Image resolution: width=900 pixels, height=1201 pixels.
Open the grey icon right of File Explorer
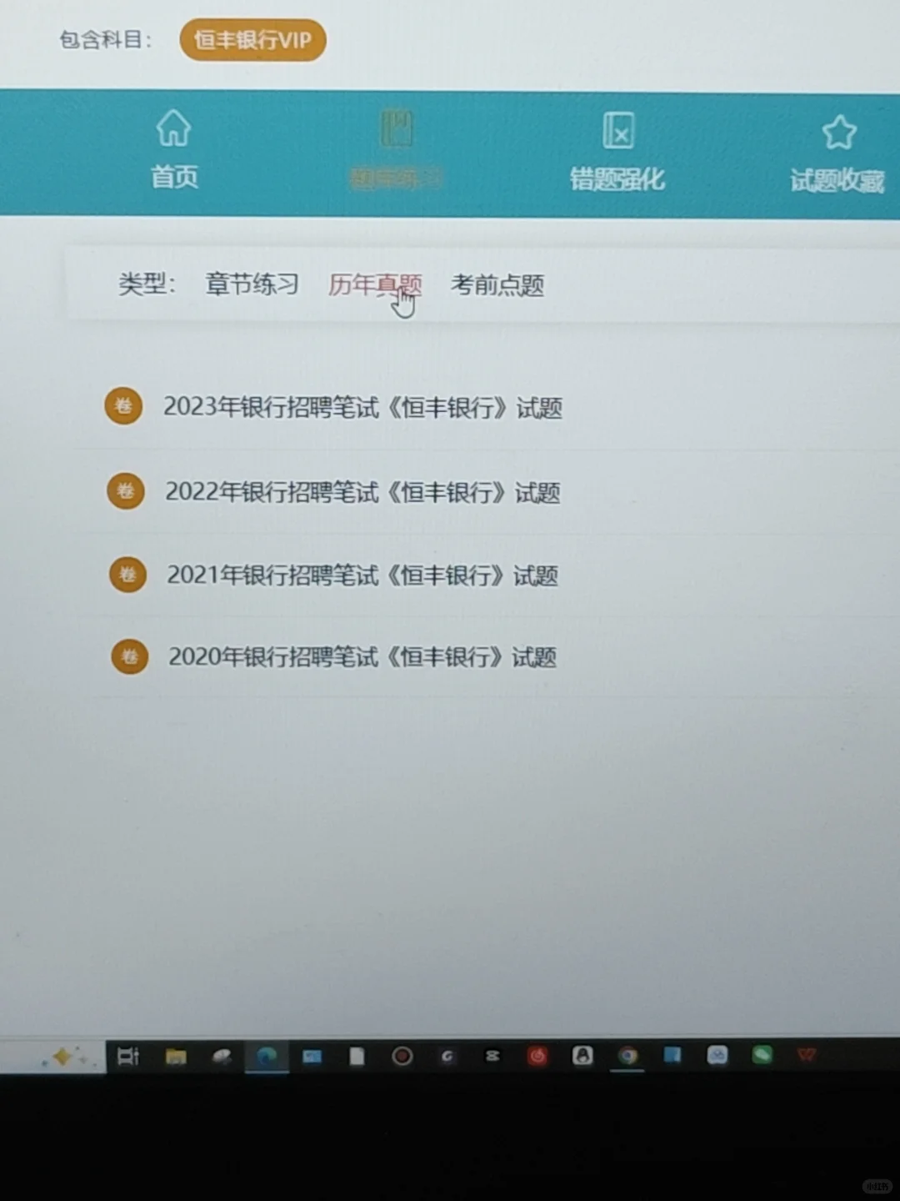pos(222,1057)
